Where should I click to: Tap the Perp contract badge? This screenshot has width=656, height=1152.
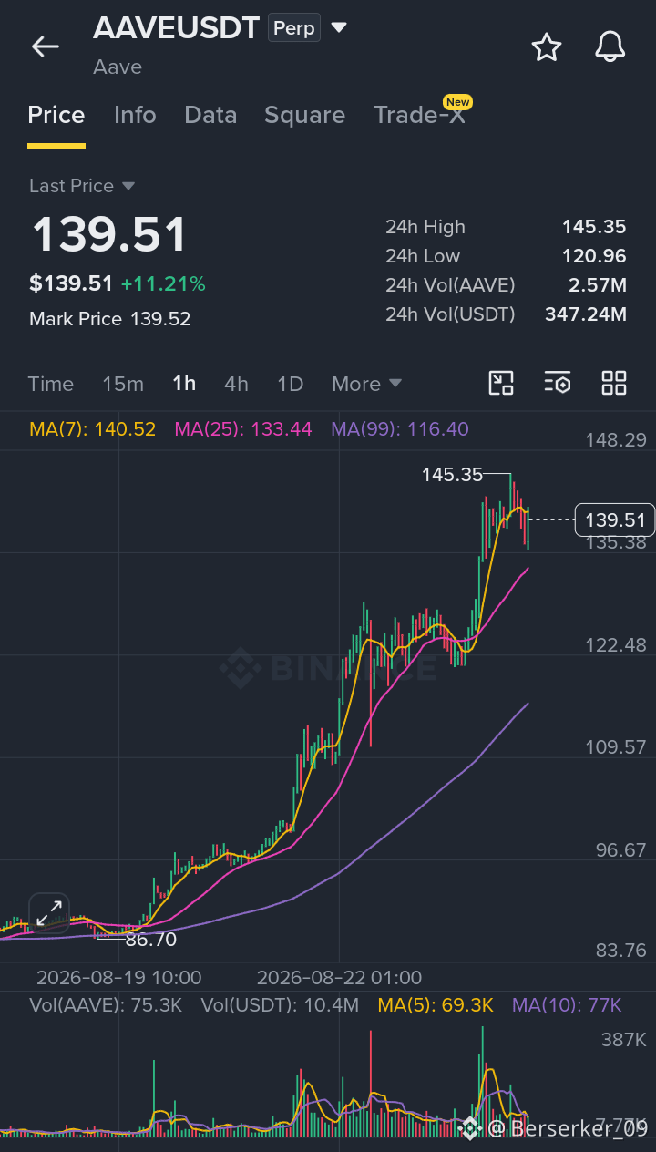[294, 28]
